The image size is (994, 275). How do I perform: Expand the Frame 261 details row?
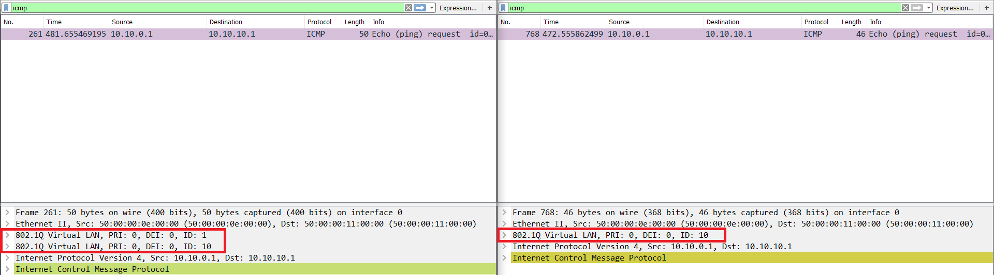pyautogui.click(x=7, y=213)
